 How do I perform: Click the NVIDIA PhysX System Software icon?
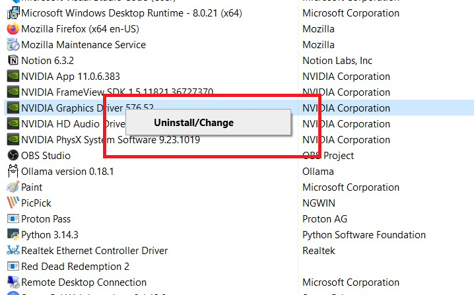[13, 140]
